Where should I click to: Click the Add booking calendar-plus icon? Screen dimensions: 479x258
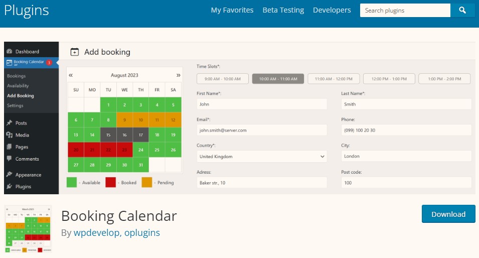[75, 52]
